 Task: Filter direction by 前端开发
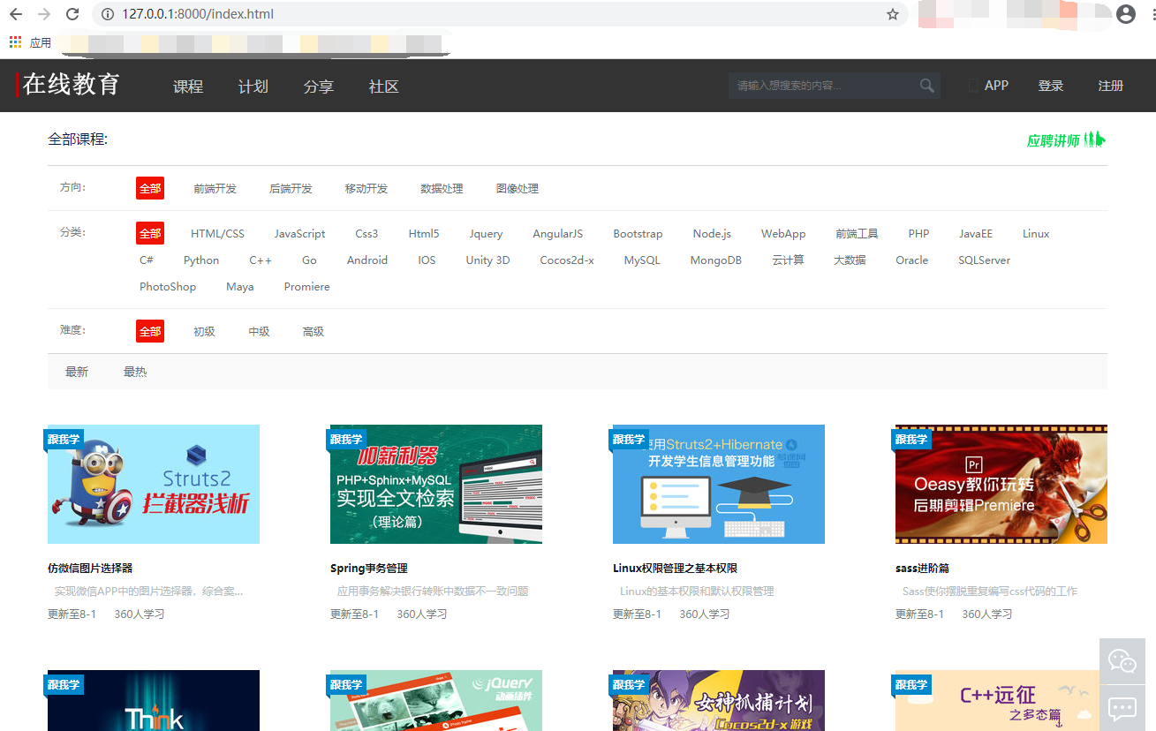[x=215, y=189]
